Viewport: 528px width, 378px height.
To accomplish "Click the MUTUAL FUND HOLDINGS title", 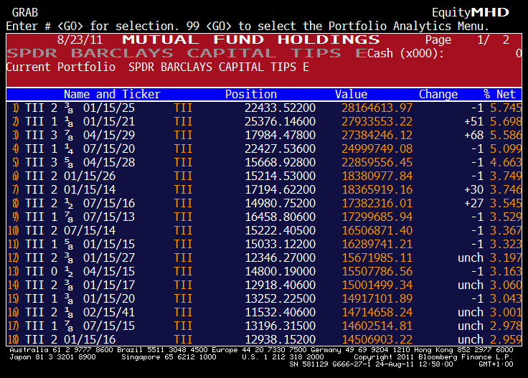I will (251, 39).
